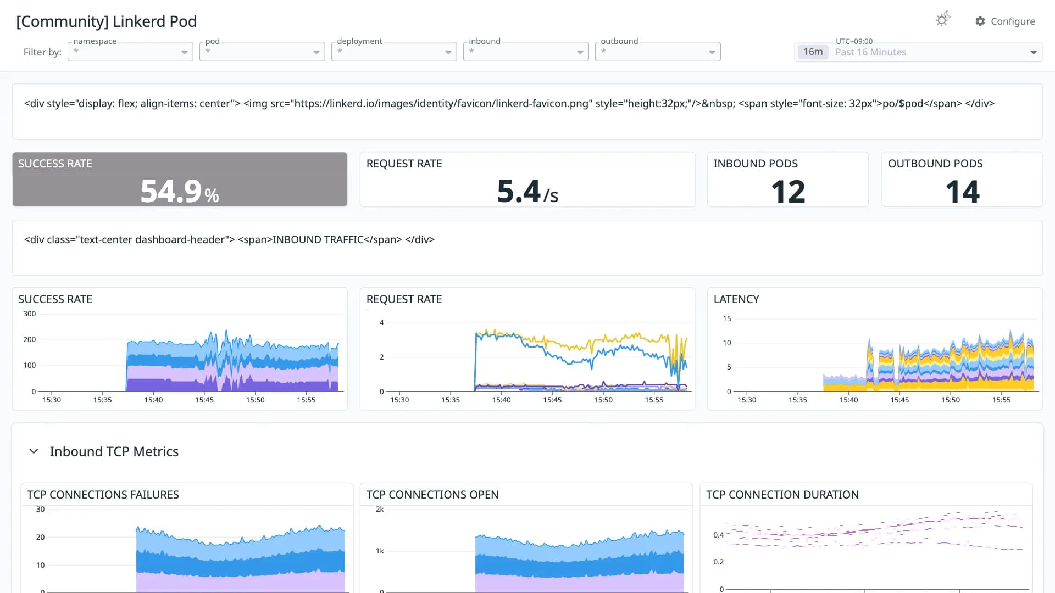
Task: Click the TCP CONNECTIONS OPEN title
Action: (x=432, y=495)
